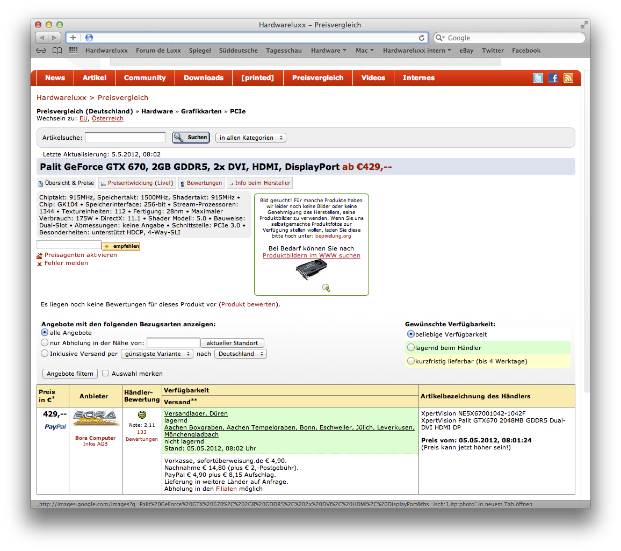The height and width of the screenshot is (551, 621).
Task: Open the [printed] menu item
Action: click(x=258, y=78)
